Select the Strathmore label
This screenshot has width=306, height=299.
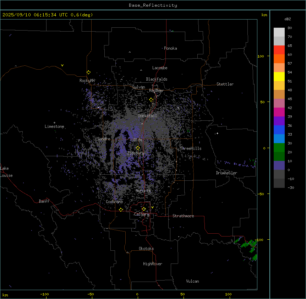pyautogui.click(x=183, y=216)
